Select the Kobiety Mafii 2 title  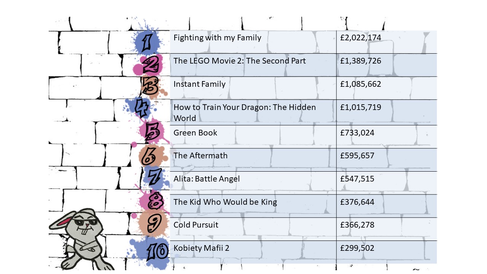(x=201, y=248)
